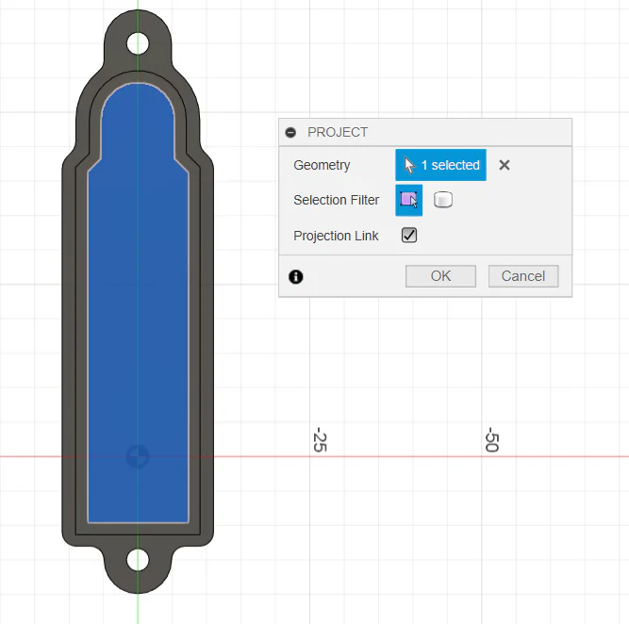
Task: Click the bottom mounting hole of the part
Action: 138,560
